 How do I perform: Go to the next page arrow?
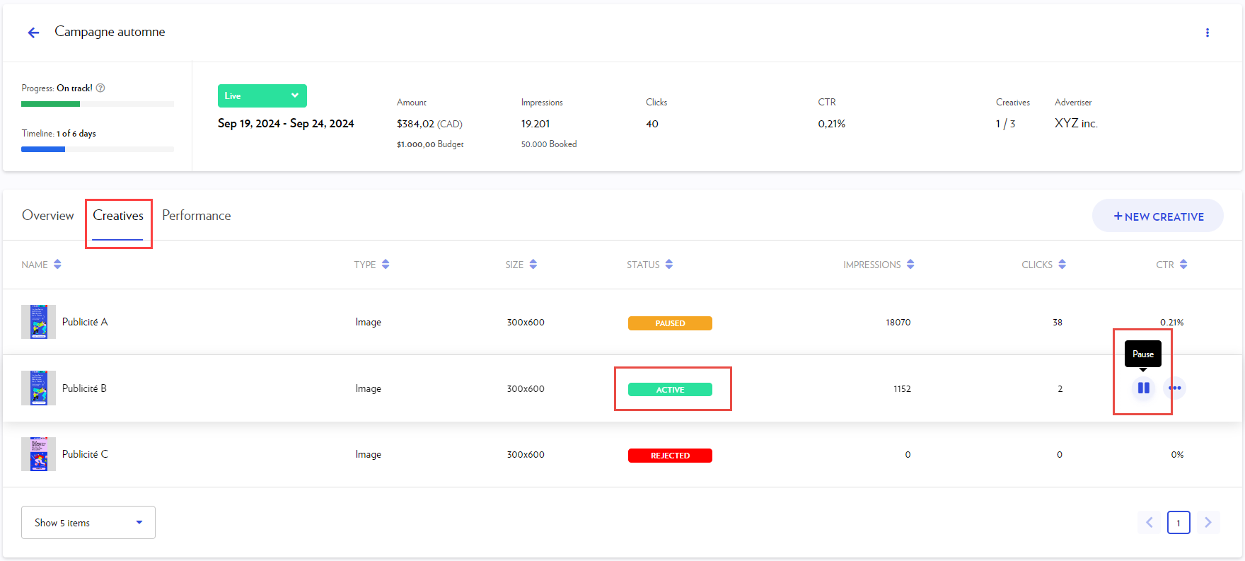point(1208,523)
